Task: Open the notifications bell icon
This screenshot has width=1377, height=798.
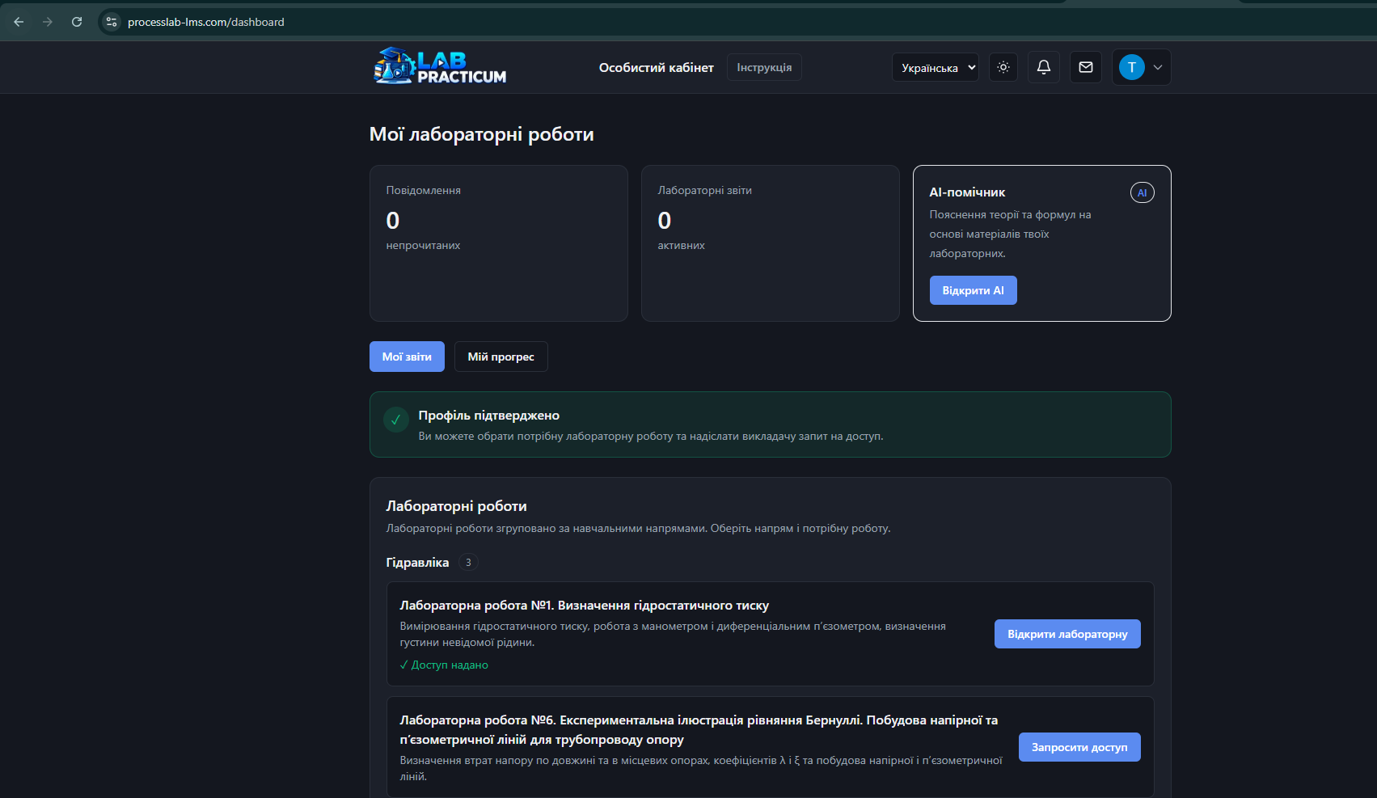Action: (x=1044, y=67)
